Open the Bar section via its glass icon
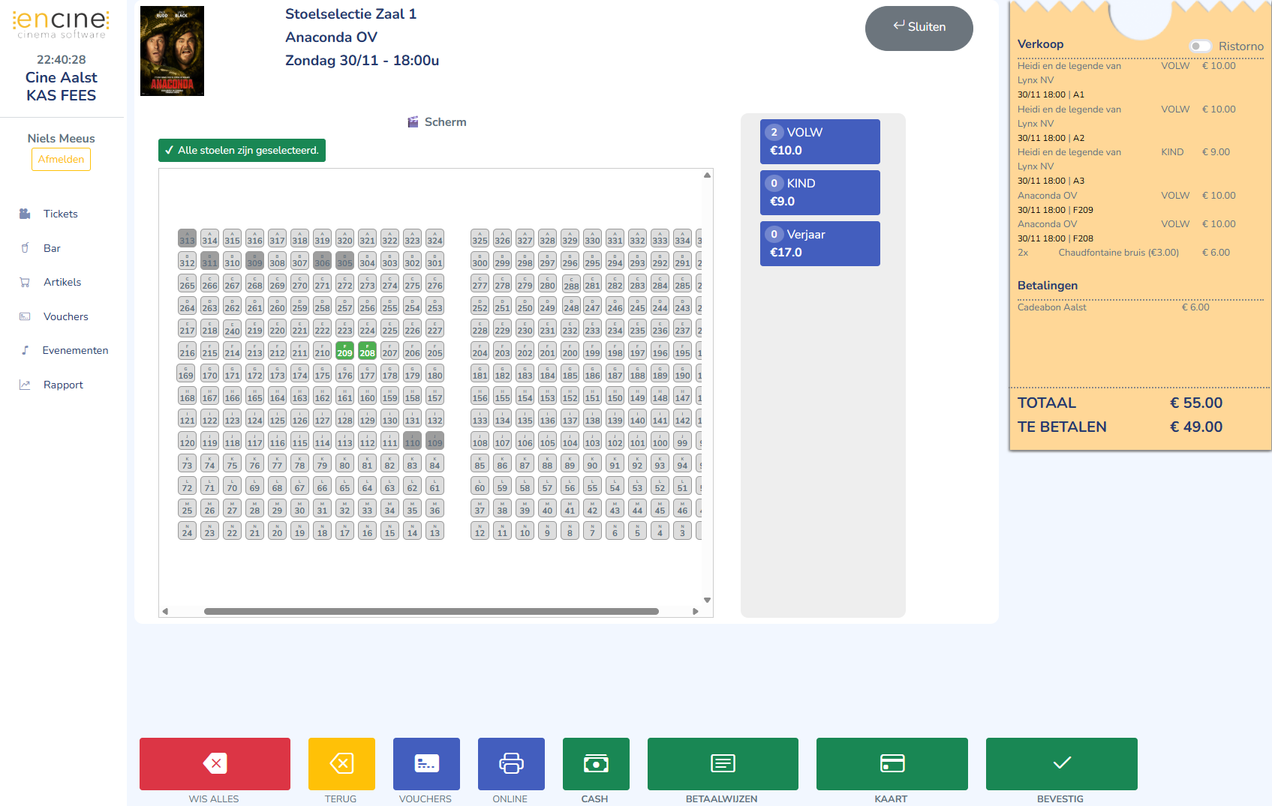This screenshot has width=1272, height=806. pos(25,247)
